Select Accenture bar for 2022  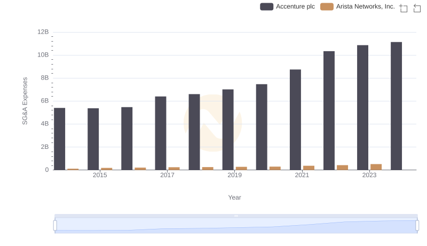click(x=329, y=110)
